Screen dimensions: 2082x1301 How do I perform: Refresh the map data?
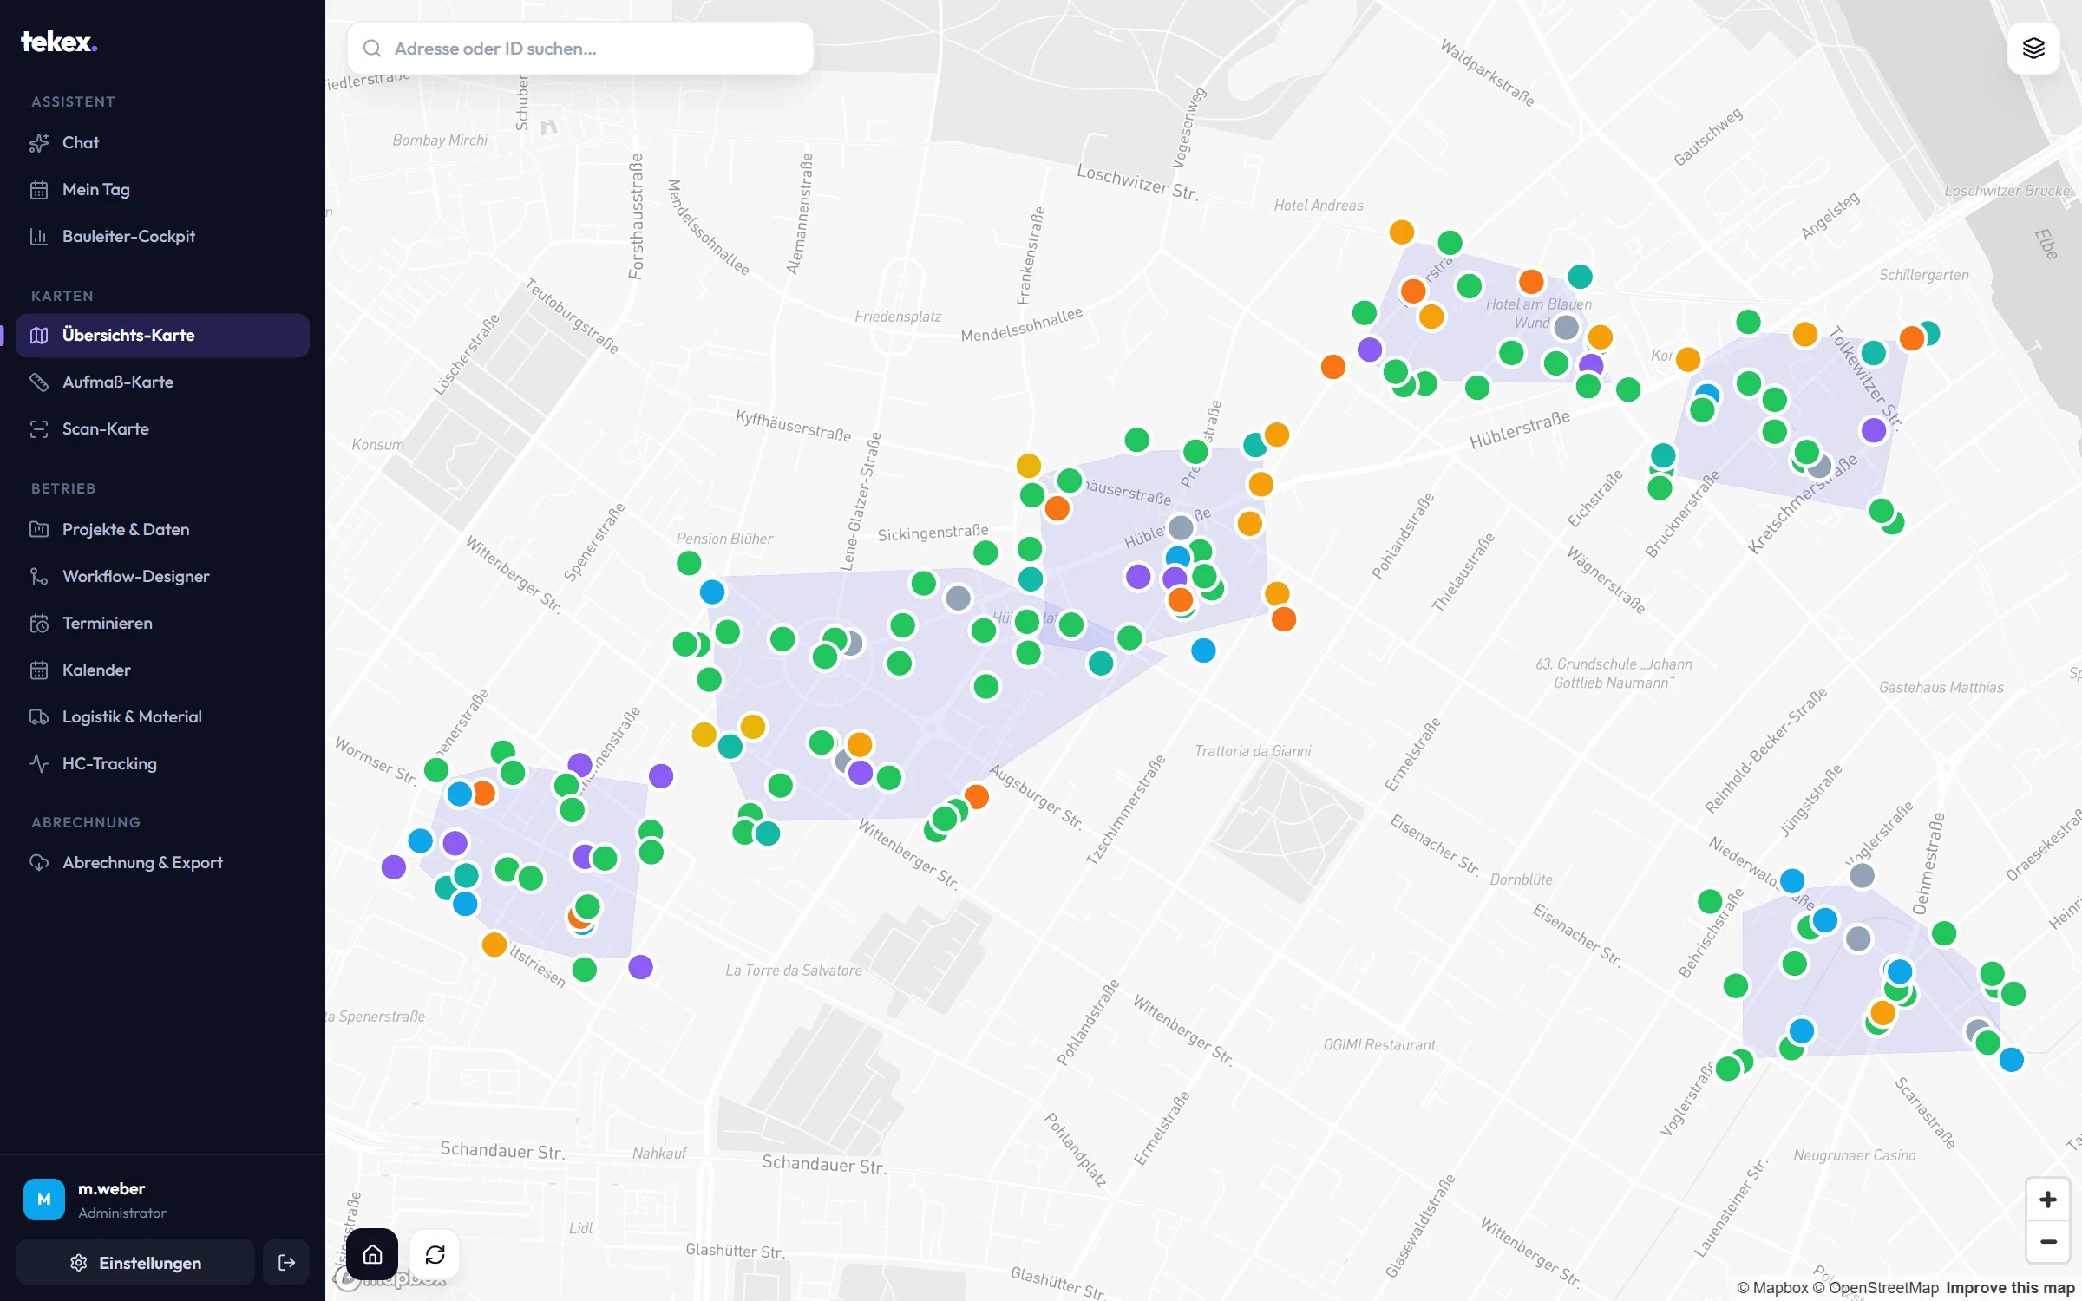[435, 1254]
